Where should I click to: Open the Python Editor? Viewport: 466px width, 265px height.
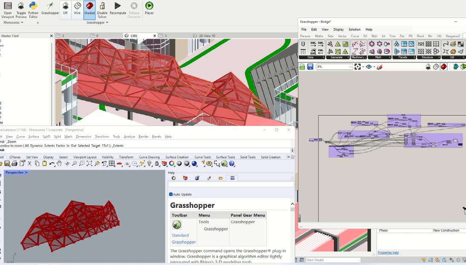pyautogui.click(x=33, y=10)
